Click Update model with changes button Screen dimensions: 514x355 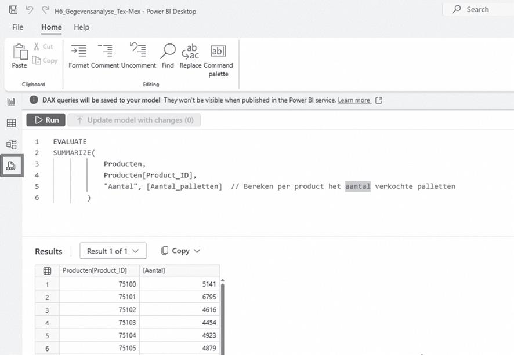tap(134, 120)
